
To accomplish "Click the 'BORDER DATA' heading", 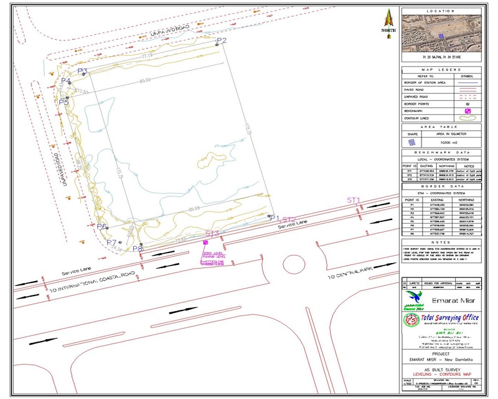I will [441, 186].
